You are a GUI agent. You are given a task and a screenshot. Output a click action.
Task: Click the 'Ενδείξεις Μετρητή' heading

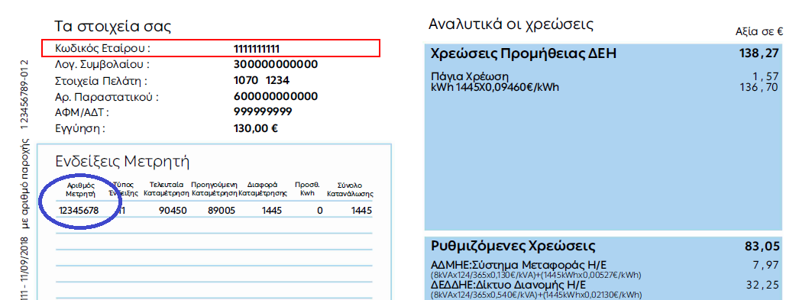pyautogui.click(x=122, y=162)
